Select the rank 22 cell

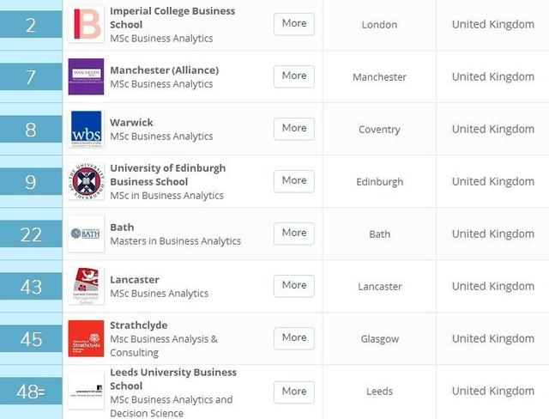[31, 234]
